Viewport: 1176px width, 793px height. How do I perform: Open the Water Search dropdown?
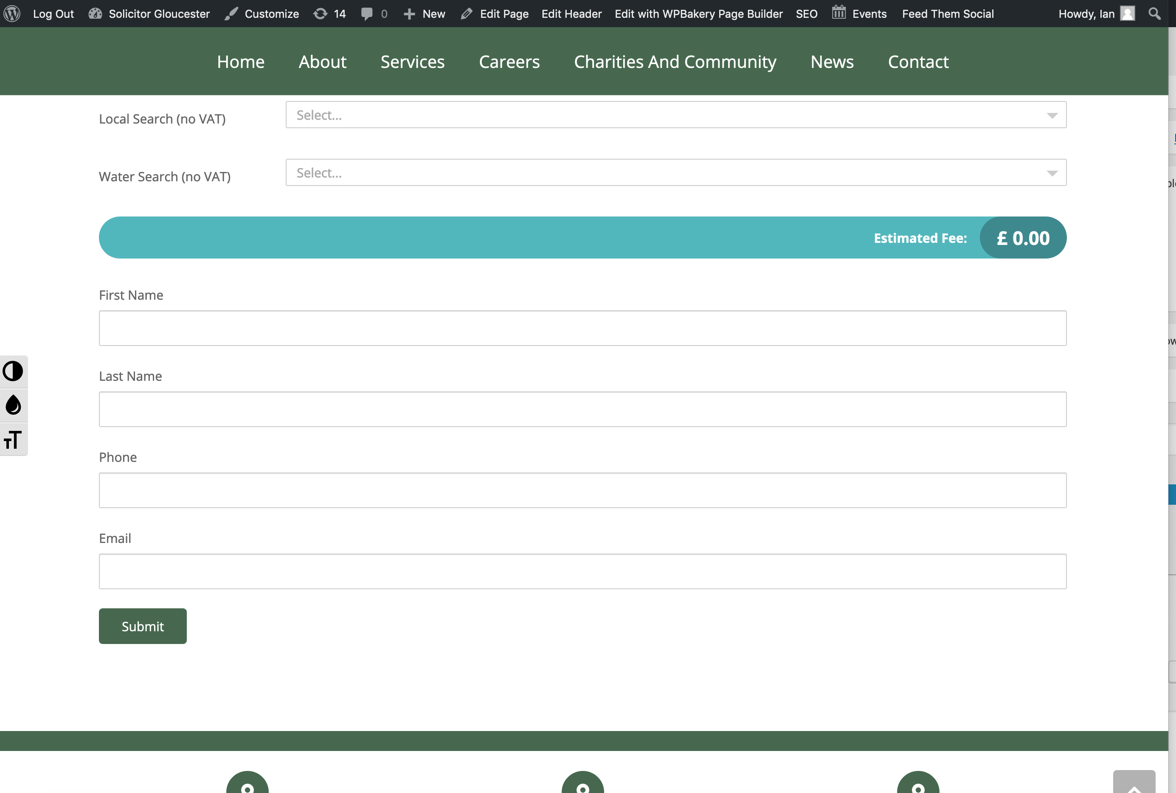(x=676, y=172)
